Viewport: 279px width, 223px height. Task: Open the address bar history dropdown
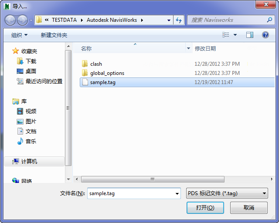169,20
